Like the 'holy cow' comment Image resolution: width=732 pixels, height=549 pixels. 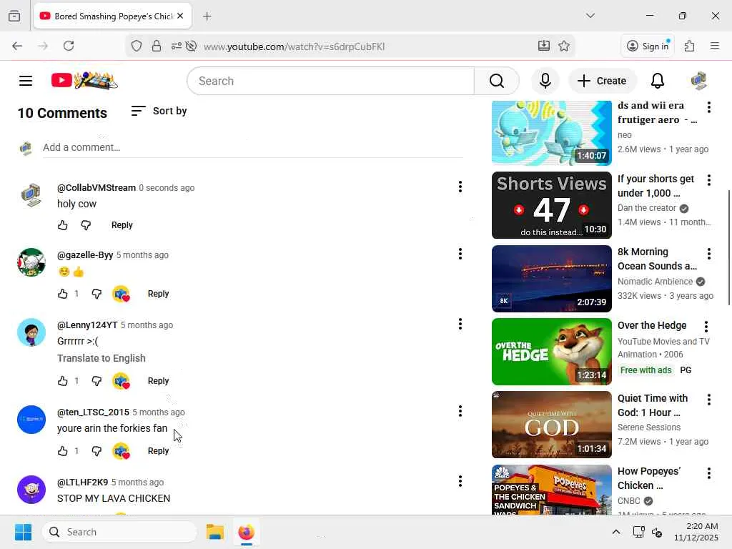(x=63, y=225)
